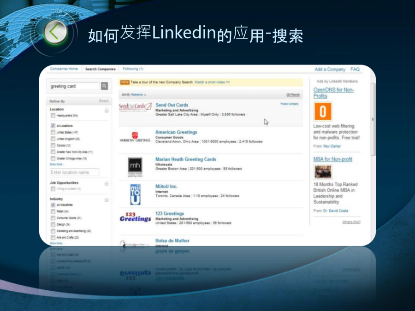
Task: Open OpenDNS for Non-Profits ad link
Action: 333,93
